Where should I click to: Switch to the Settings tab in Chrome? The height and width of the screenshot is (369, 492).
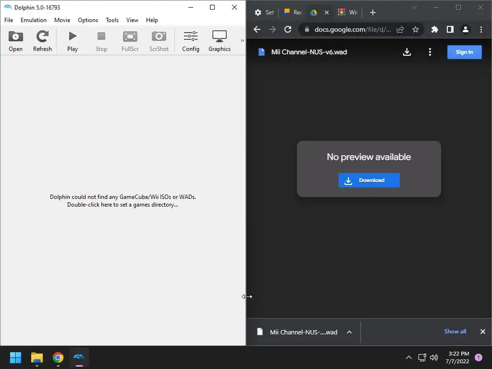[264, 12]
